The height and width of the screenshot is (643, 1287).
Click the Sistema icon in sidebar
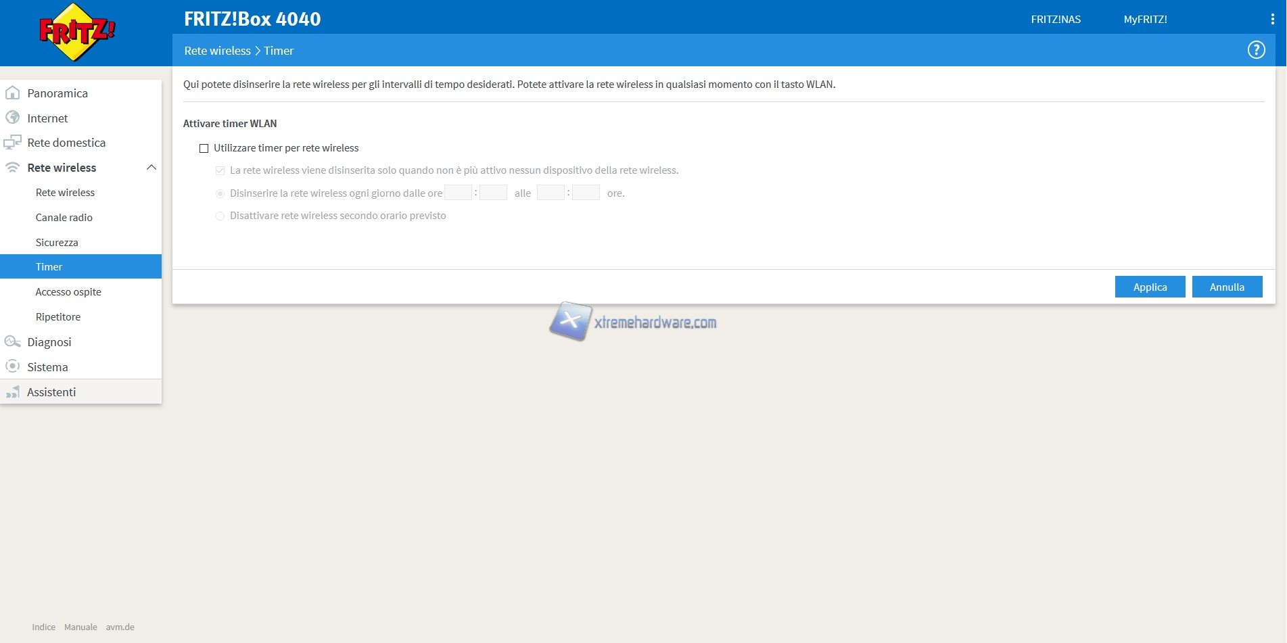(12, 366)
